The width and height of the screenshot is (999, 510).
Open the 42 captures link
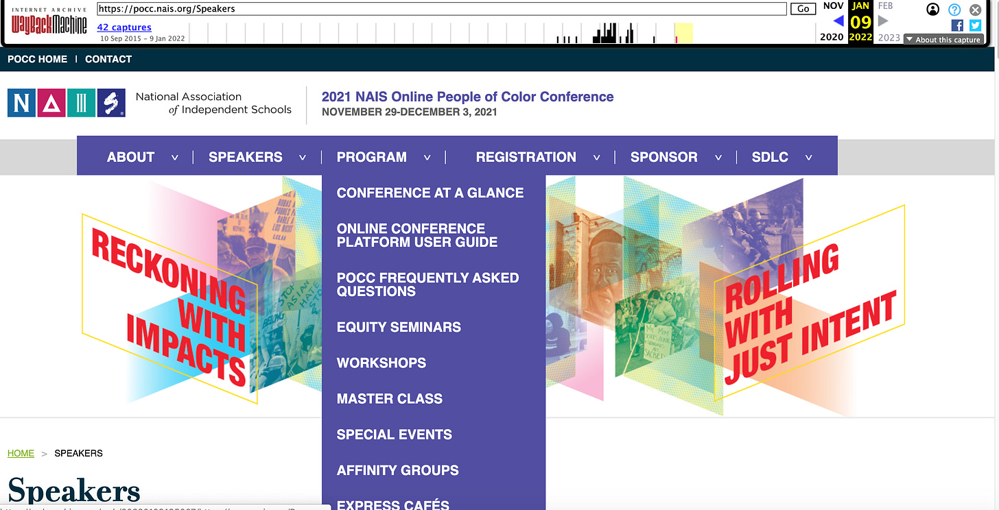(x=124, y=27)
